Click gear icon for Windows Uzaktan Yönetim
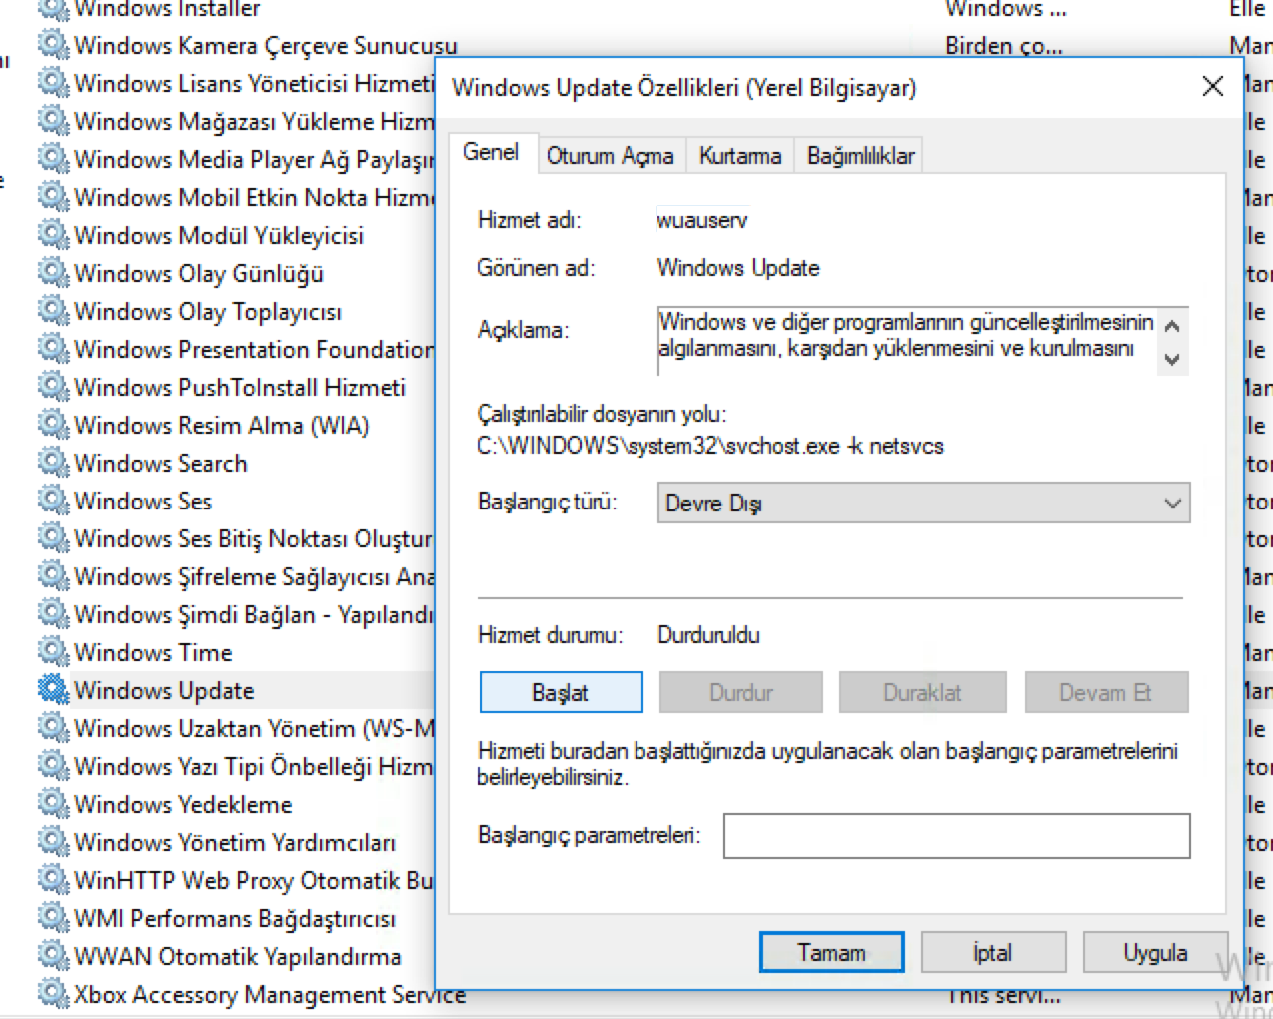 pyautogui.click(x=53, y=728)
